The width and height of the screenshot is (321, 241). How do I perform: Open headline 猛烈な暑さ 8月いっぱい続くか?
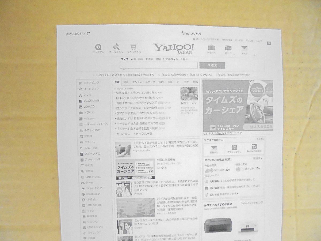click(x=135, y=93)
